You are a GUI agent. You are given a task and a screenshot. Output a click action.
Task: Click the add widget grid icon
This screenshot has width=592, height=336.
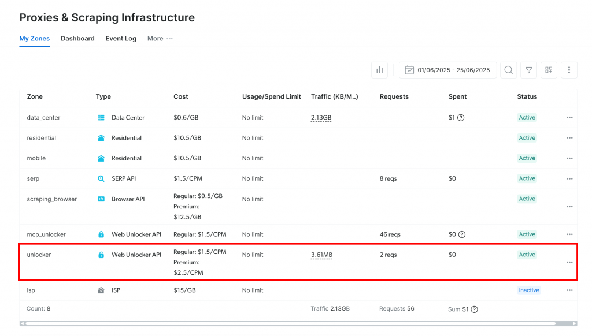(x=549, y=70)
